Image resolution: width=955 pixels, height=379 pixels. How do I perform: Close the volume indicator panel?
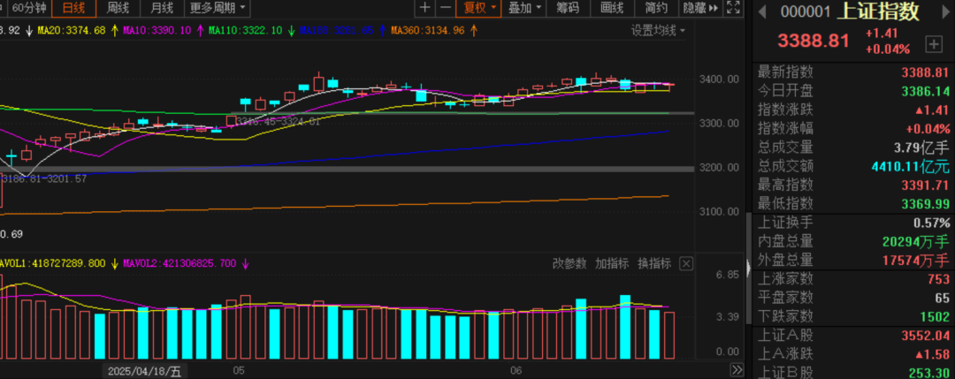[686, 263]
